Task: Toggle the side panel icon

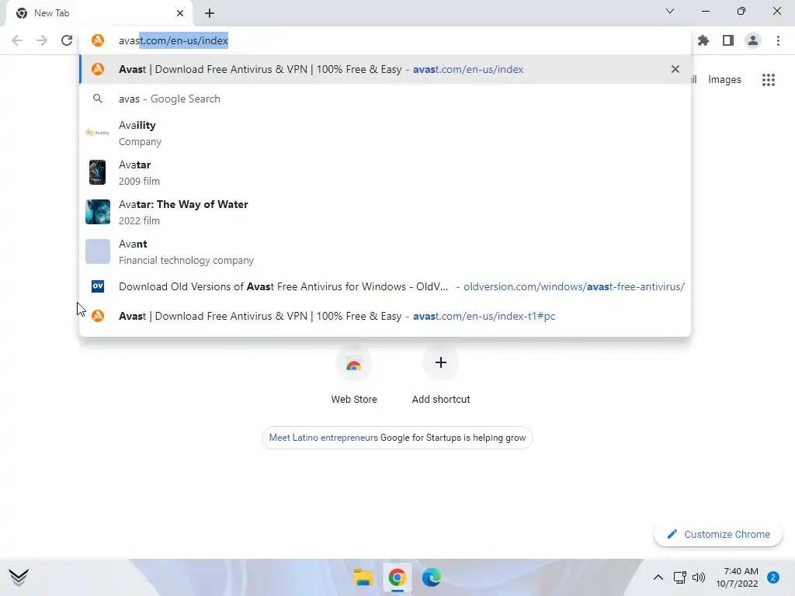Action: point(728,40)
